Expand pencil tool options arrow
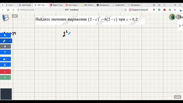183x103 pixels. (10, 41)
